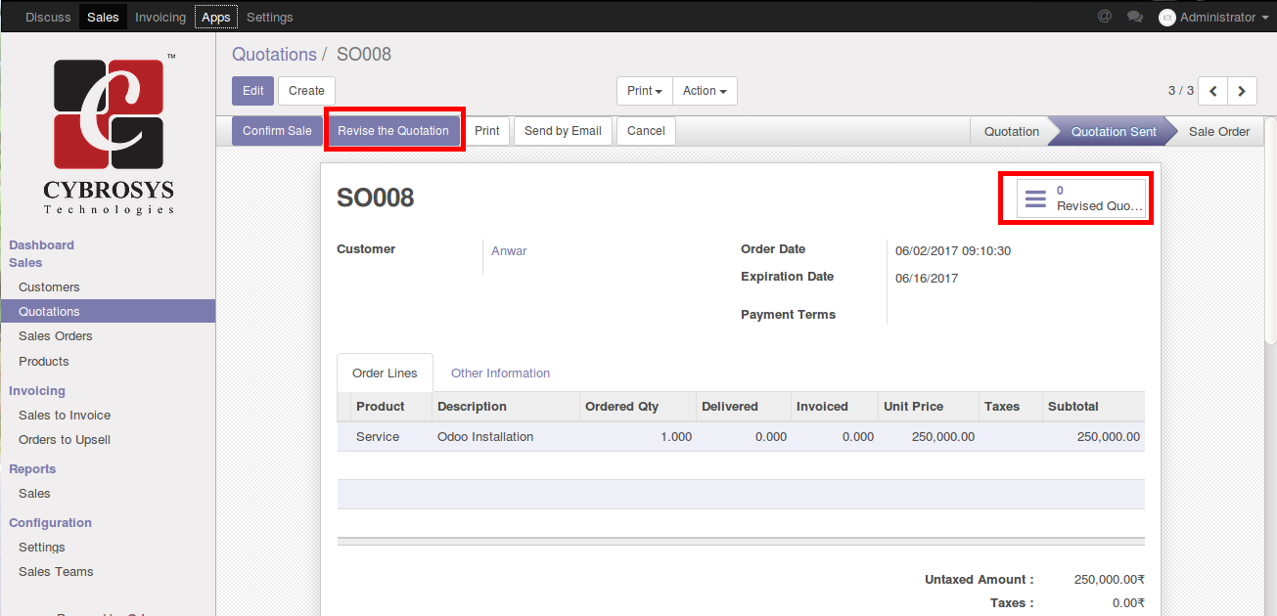Click the Send by Email button

(x=563, y=131)
